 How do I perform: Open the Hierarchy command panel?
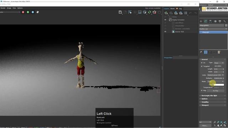(211, 21)
